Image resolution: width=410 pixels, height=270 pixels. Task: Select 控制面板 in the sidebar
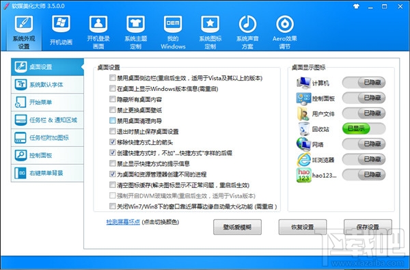[47, 155]
